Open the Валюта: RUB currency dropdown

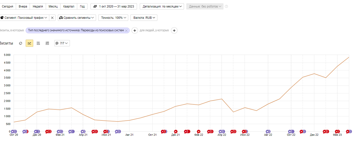click(144, 18)
